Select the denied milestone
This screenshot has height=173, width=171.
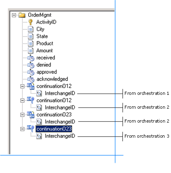44,65
